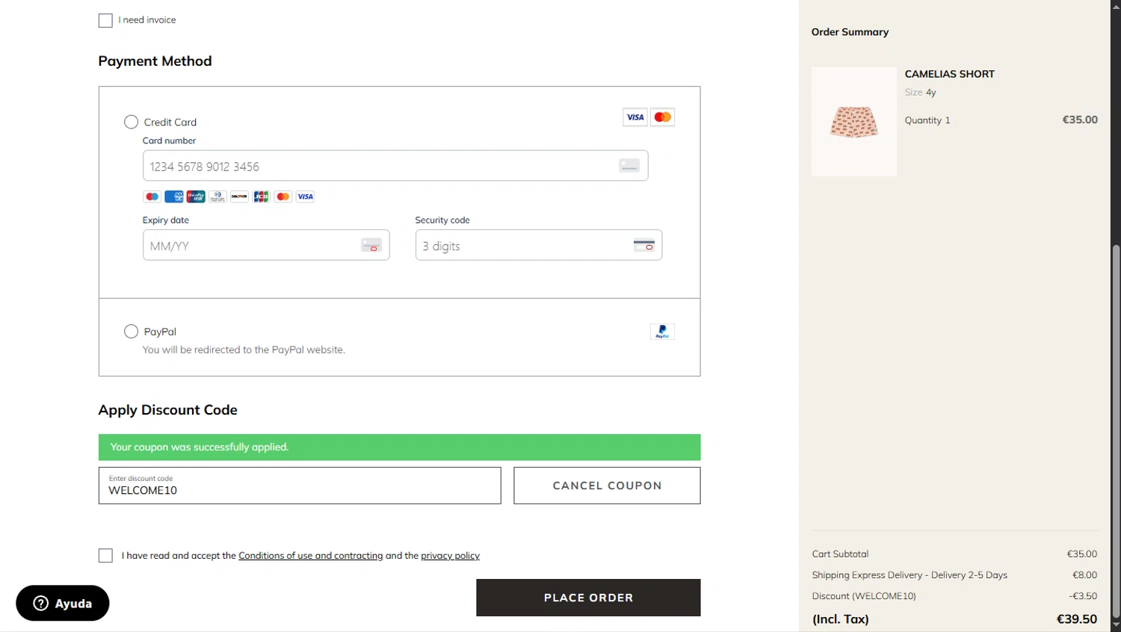
Task: Click the CVV card icon in security code field
Action: coord(644,245)
